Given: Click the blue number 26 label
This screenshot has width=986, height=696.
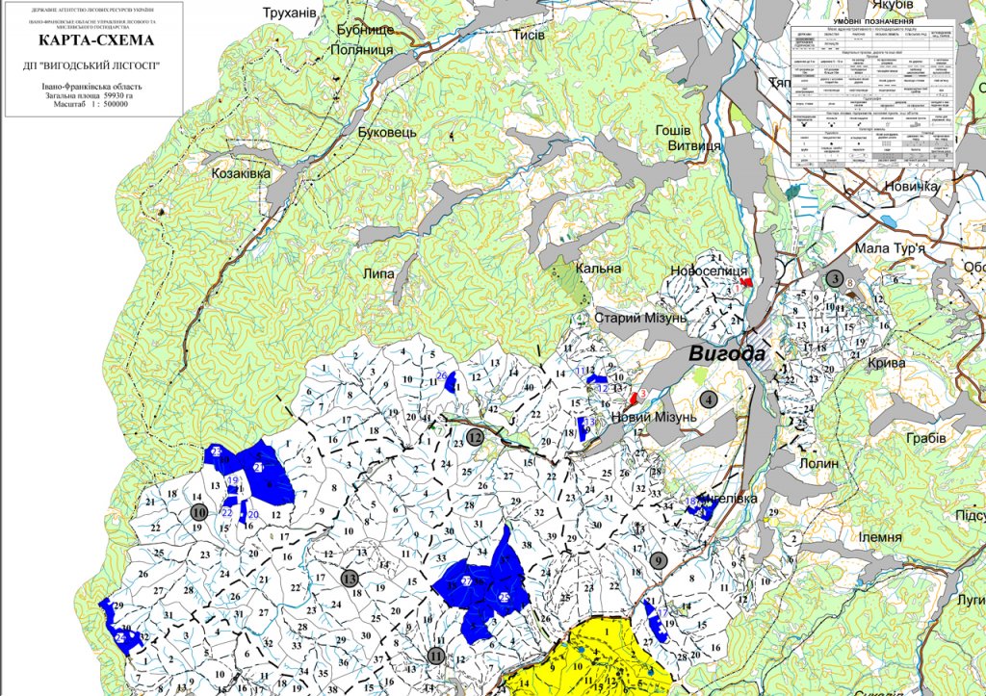Looking at the screenshot, I should coord(441,376).
